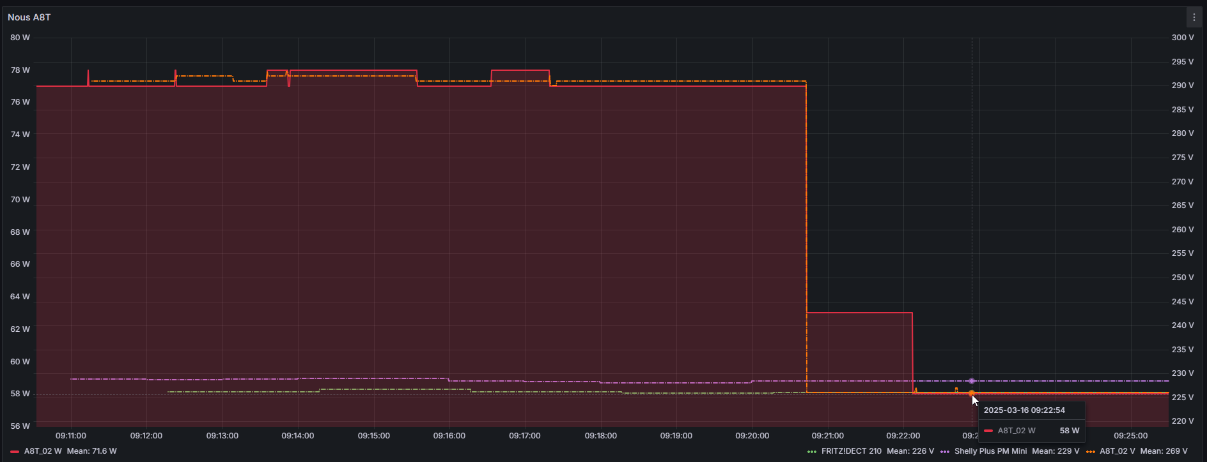Viewport: 1207px width, 462px height.
Task: Click the 09:17:00 time axis label
Action: point(525,436)
